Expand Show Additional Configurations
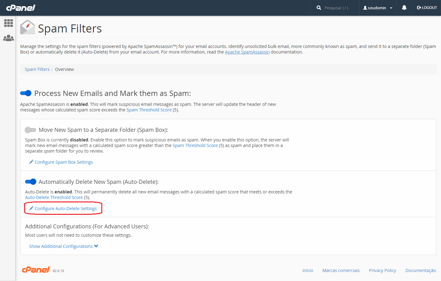 pos(64,246)
